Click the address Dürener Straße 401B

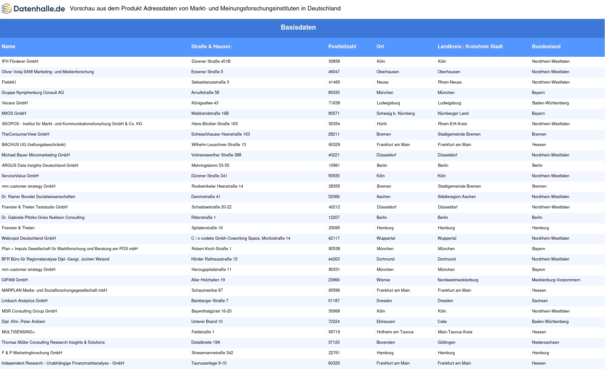(211, 61)
